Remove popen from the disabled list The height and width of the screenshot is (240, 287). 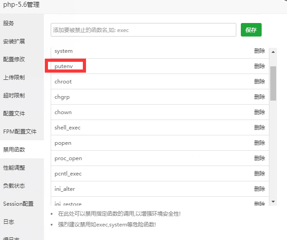pyautogui.click(x=259, y=143)
